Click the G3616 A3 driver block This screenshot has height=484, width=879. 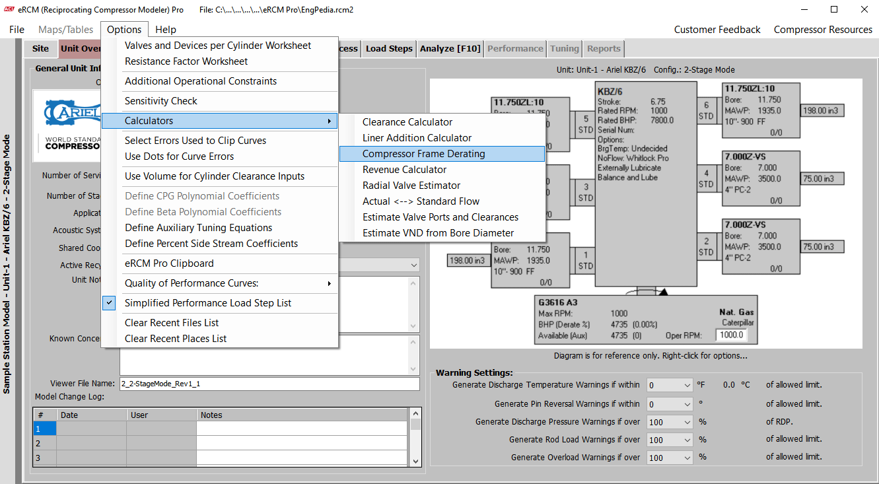[x=646, y=320]
